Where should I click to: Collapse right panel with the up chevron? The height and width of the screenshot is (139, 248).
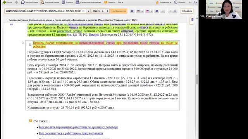[197, 18]
